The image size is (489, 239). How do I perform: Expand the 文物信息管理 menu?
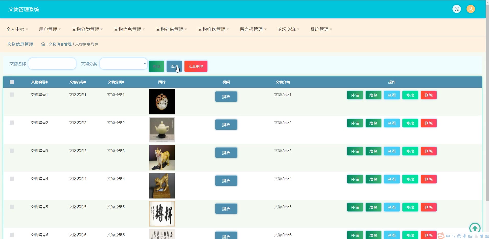[129, 29]
